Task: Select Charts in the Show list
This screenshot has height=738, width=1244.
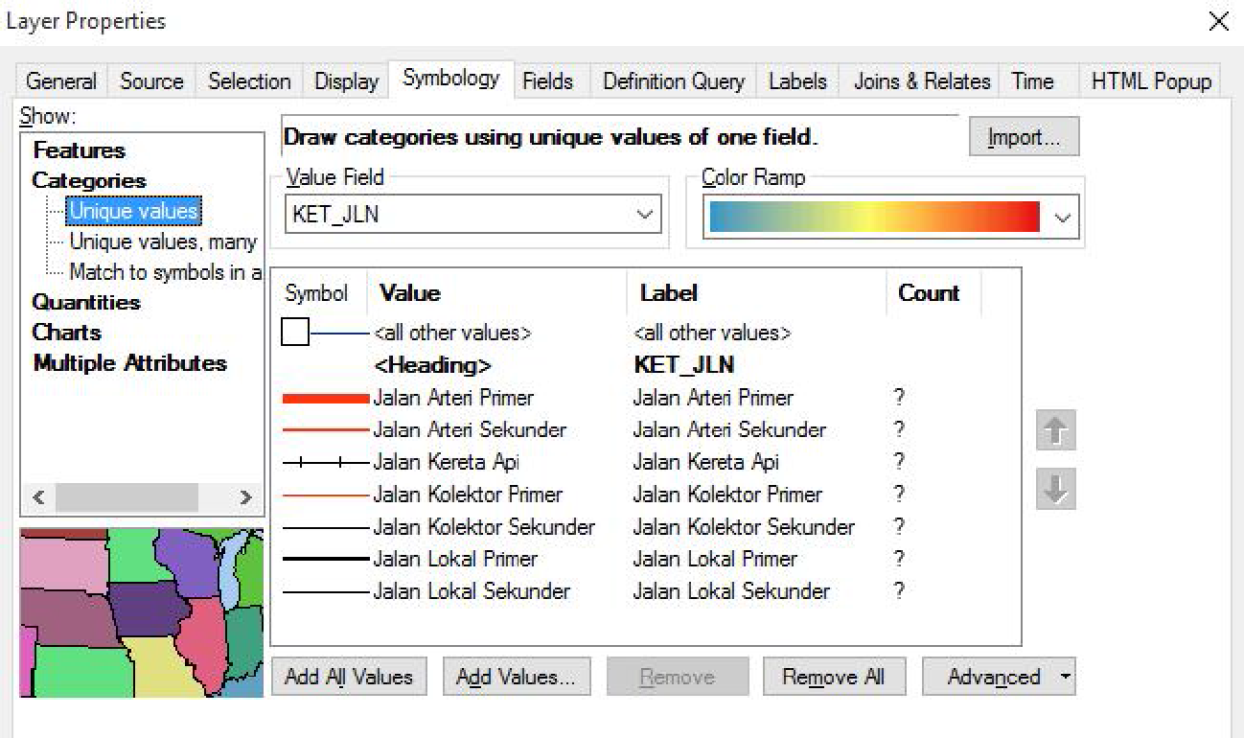Action: [66, 333]
